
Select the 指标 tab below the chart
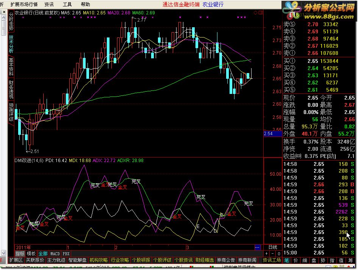[x=20, y=254]
